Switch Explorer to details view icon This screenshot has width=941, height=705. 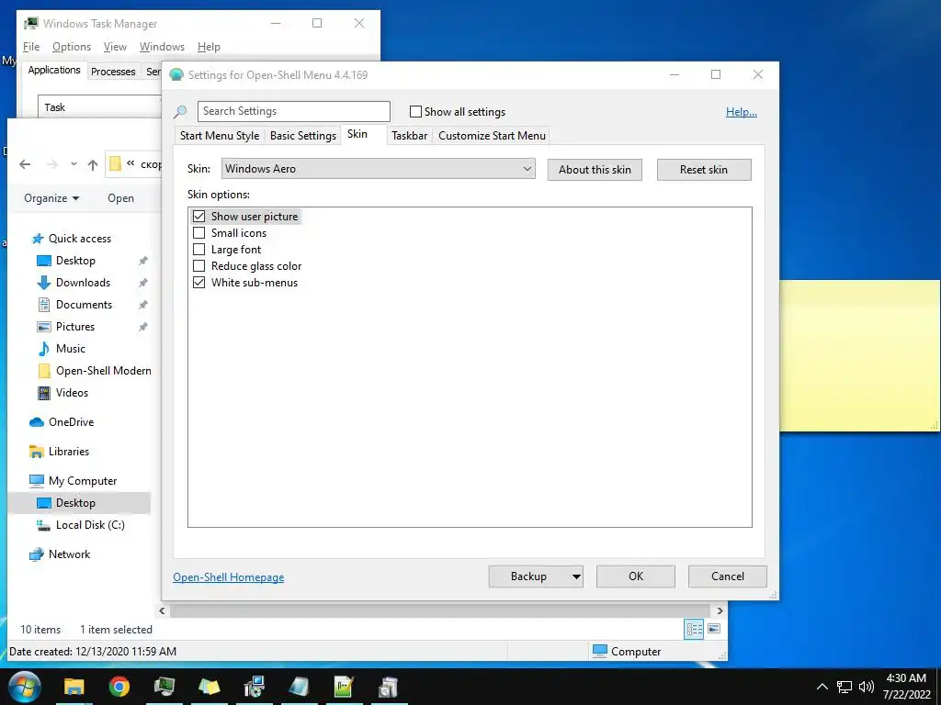point(695,629)
